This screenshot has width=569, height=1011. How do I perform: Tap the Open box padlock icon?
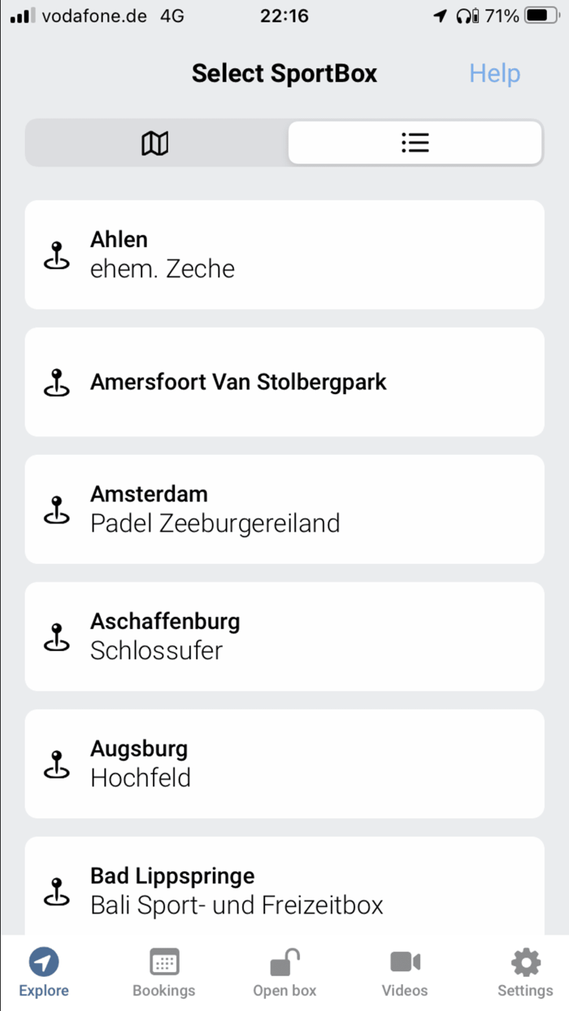tap(284, 961)
